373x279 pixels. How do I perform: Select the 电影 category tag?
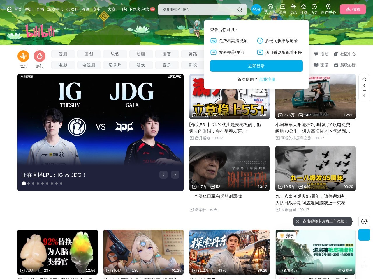click(x=63, y=65)
